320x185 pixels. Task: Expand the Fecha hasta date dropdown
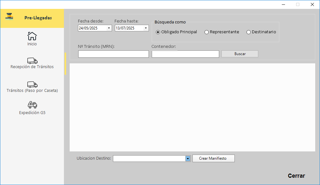(x=146, y=28)
